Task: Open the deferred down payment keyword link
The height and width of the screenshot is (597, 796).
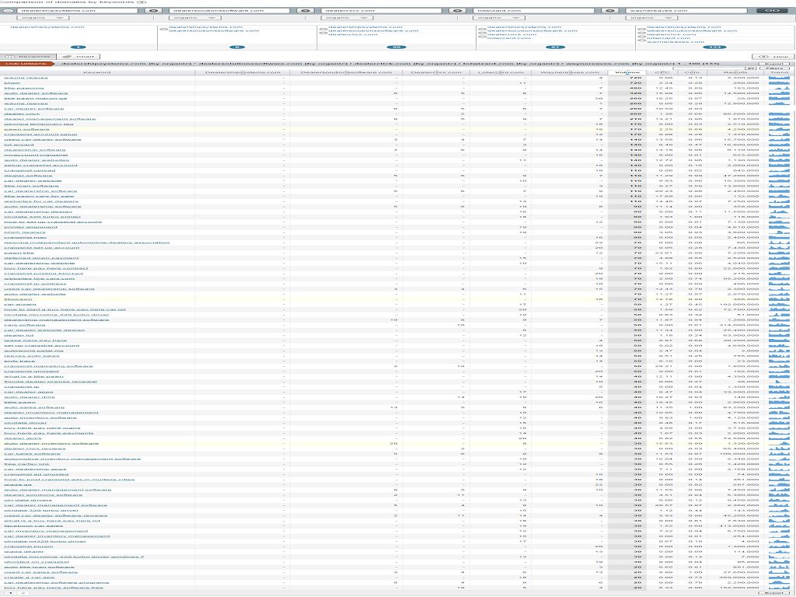Action: tap(42, 258)
